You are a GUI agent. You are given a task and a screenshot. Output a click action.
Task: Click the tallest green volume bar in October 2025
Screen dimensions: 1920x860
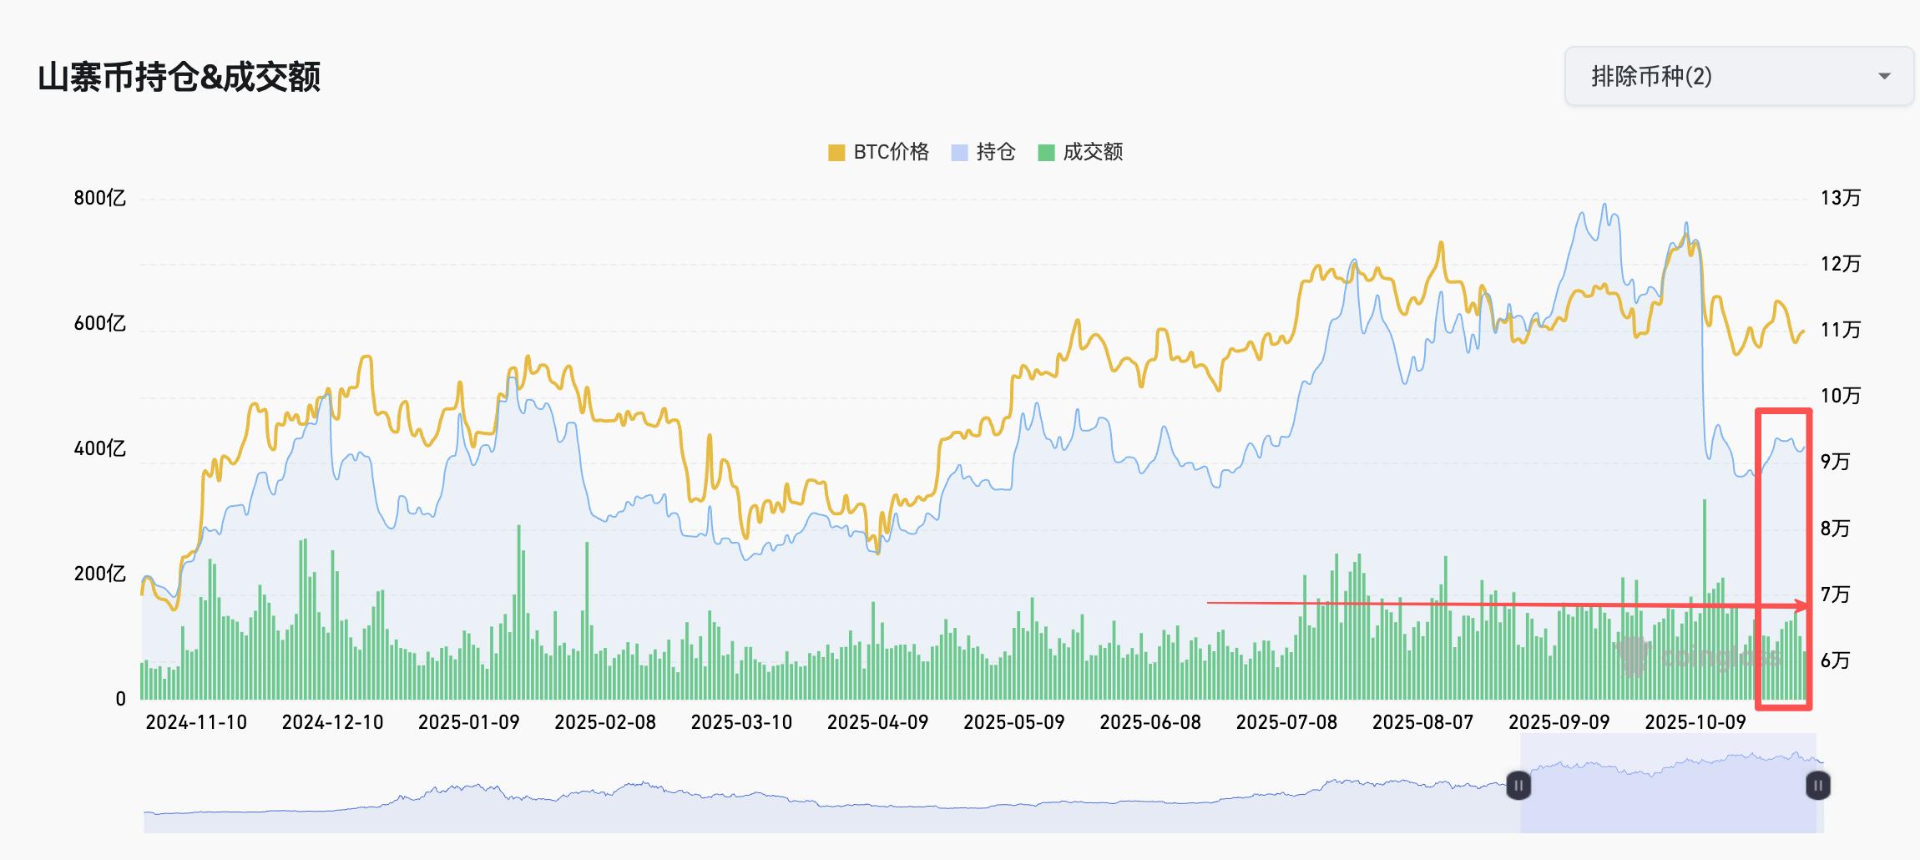coord(1705,584)
